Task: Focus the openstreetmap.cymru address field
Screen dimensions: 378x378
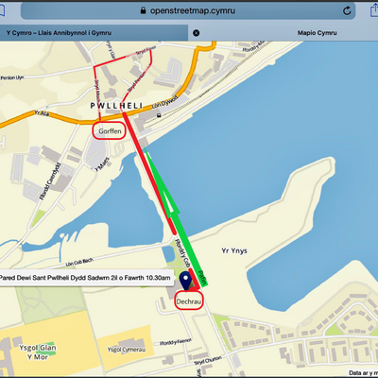Action: tap(188, 10)
